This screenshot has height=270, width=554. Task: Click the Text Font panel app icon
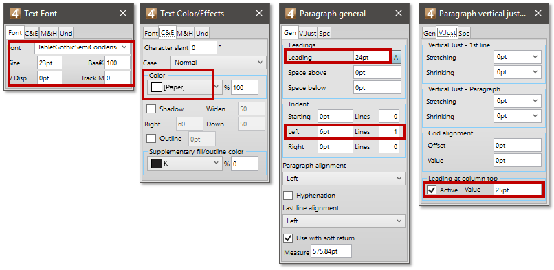pyautogui.click(x=15, y=14)
